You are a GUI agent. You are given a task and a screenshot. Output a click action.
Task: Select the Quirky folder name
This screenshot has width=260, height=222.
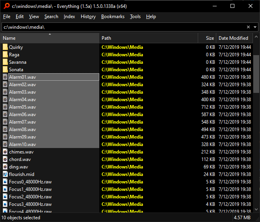tap(16, 47)
